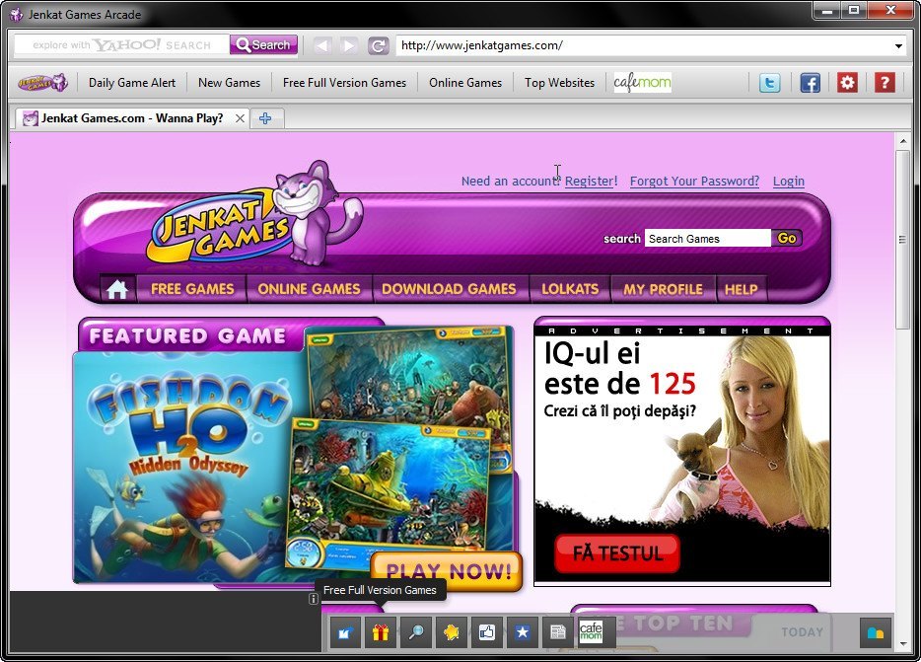
Task: Open the Facebook like thumbs-up icon
Action: [x=486, y=632]
